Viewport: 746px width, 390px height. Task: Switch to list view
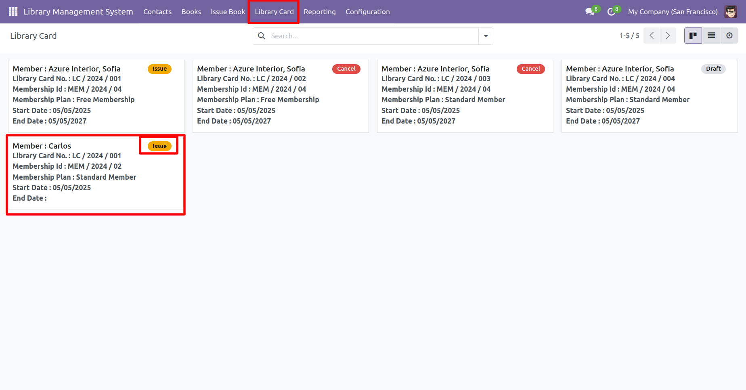click(711, 36)
